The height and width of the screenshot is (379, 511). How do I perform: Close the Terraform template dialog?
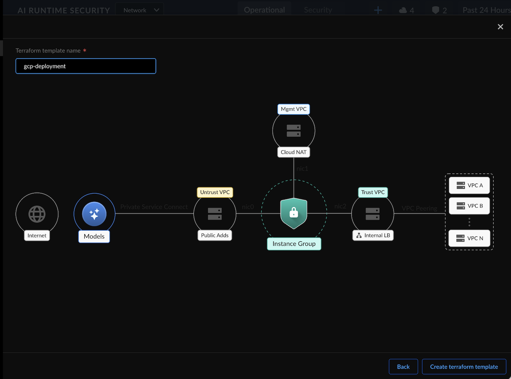coord(500,27)
